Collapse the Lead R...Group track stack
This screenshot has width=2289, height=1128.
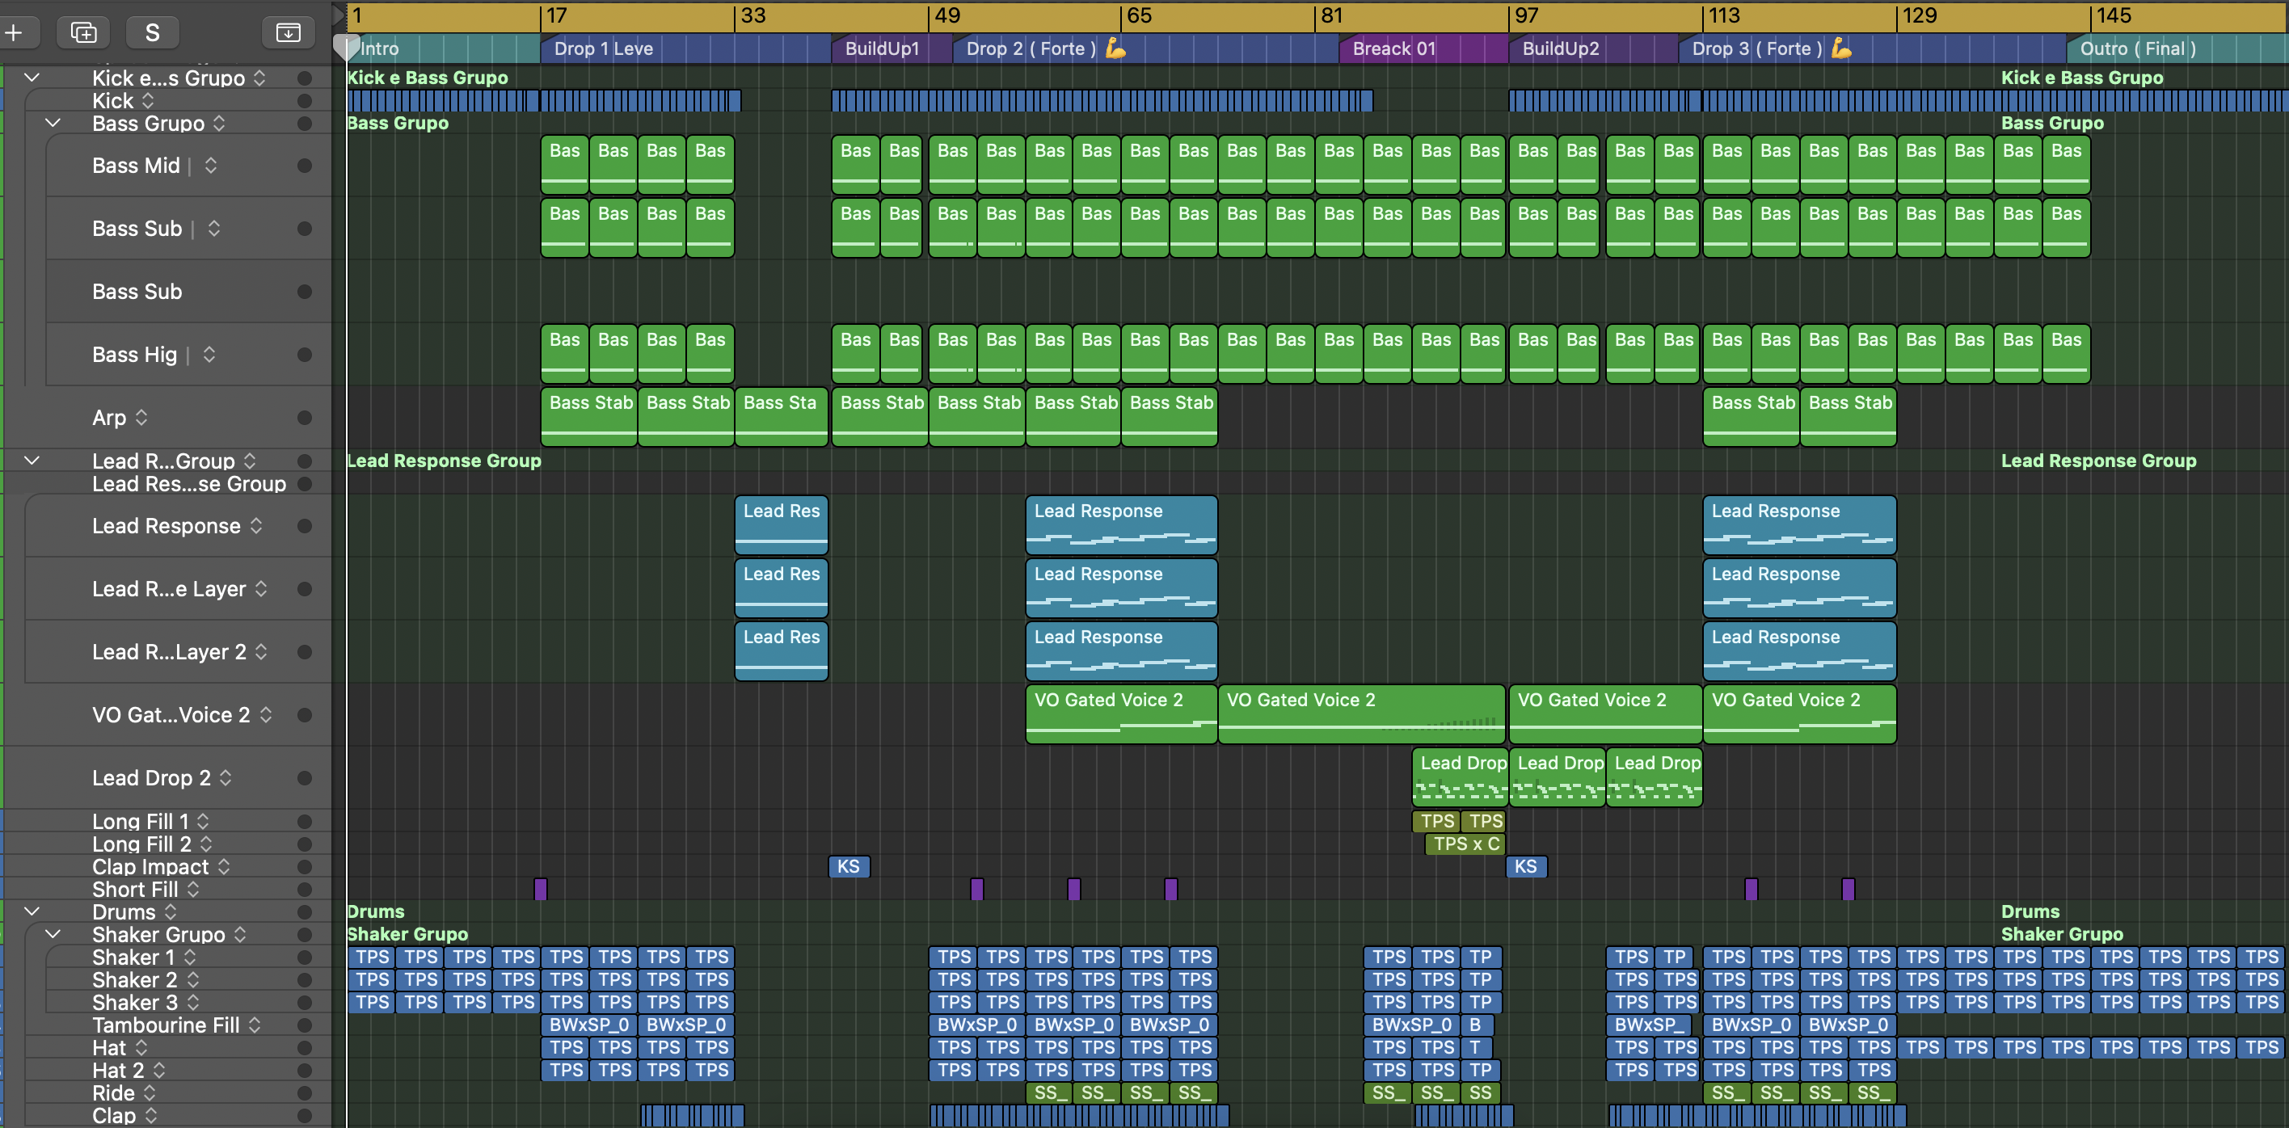pos(32,461)
